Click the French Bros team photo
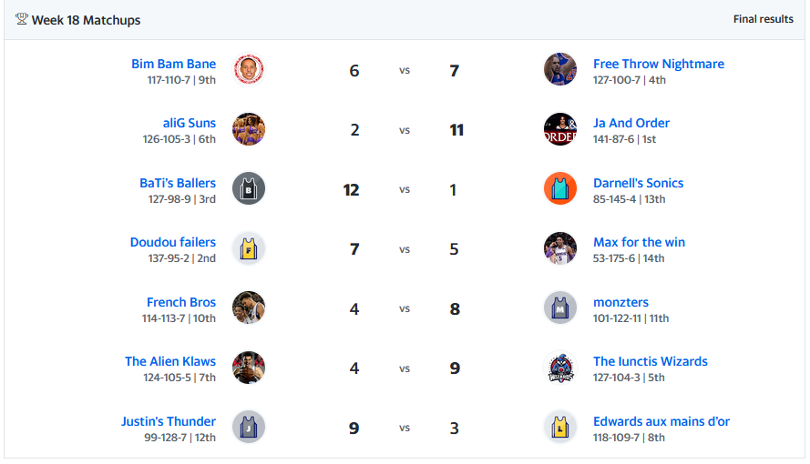 [249, 308]
